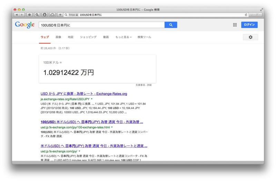276x181 pixels.
Task: Enter full screen via the top-right arrows
Action: (262, 10)
